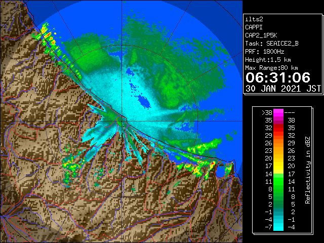The height and width of the screenshot is (243, 324).
Task: Click the red swatch beside 32
Action: pos(278,128)
